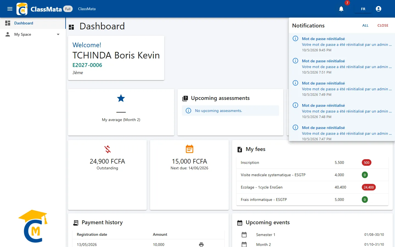Click the 24,400 Ecolage balance badge
Screen dimensions: 395x247
(x=369, y=187)
